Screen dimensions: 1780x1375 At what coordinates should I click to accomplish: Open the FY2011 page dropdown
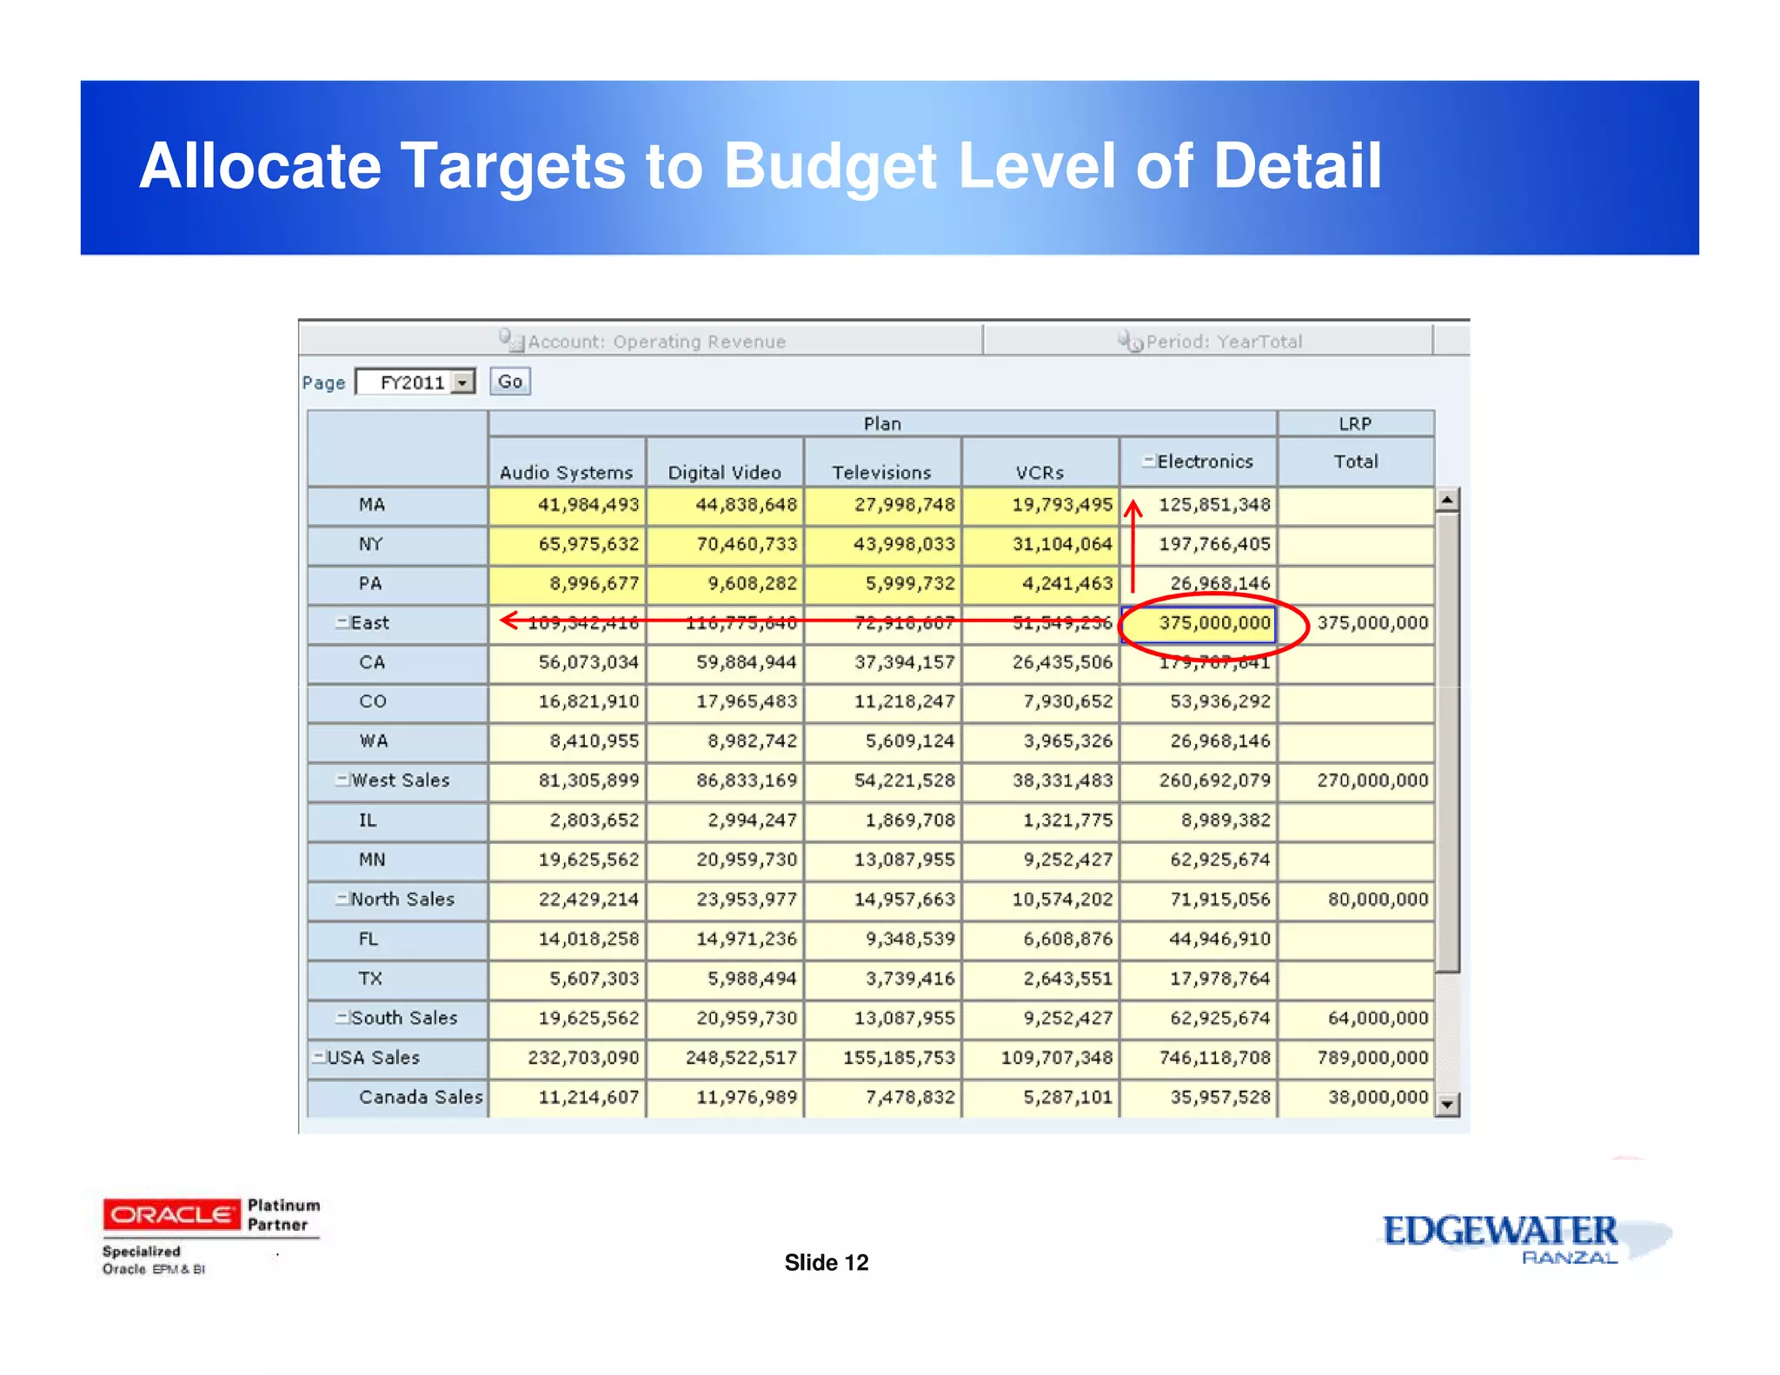point(463,382)
